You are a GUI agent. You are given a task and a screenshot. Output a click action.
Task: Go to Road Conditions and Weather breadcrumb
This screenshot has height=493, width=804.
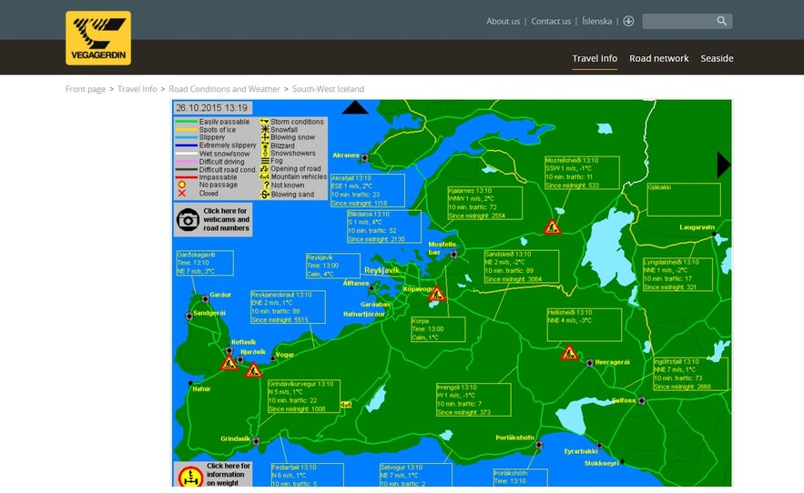pyautogui.click(x=224, y=88)
